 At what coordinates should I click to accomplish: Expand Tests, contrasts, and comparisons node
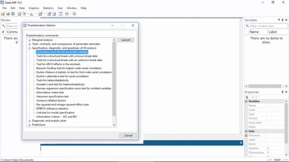(29, 44)
